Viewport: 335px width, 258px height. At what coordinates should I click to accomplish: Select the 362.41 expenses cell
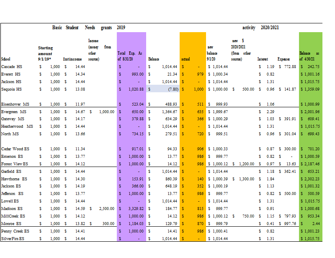(x=290, y=172)
